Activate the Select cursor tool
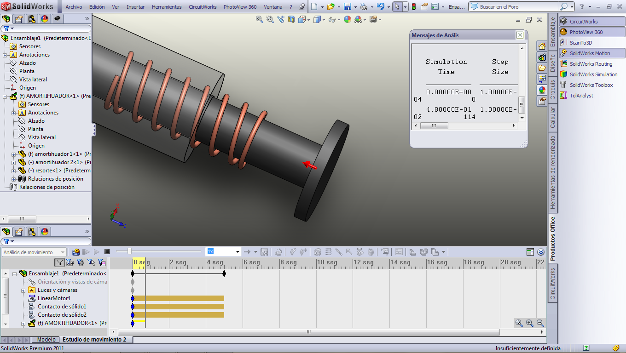 click(398, 7)
